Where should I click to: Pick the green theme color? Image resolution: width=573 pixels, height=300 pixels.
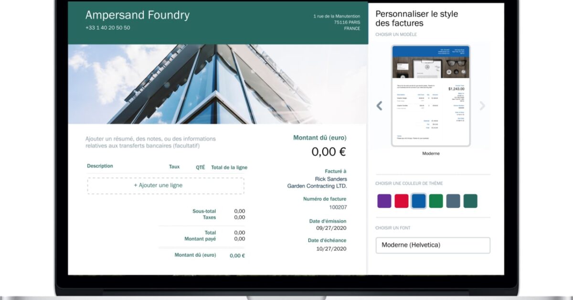436,201
